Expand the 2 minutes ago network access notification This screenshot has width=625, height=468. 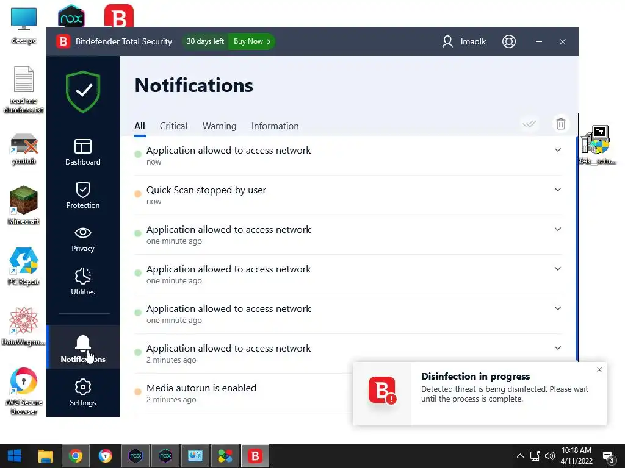click(558, 348)
